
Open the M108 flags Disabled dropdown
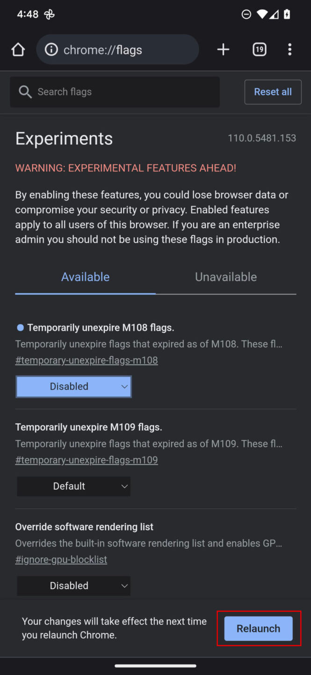tap(73, 386)
